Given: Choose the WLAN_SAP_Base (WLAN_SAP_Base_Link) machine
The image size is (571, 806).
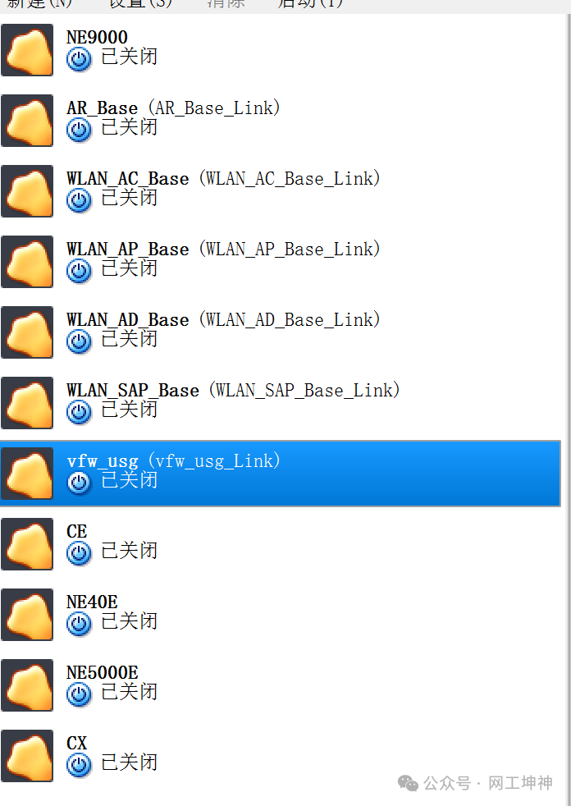Looking at the screenshot, I should 280,402.
